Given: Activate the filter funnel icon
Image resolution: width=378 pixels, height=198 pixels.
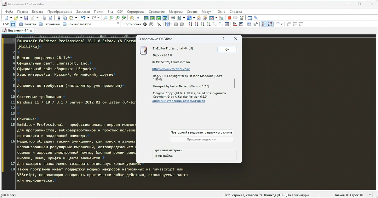Looking at the screenshot, I should pyautogui.click(x=138, y=18).
